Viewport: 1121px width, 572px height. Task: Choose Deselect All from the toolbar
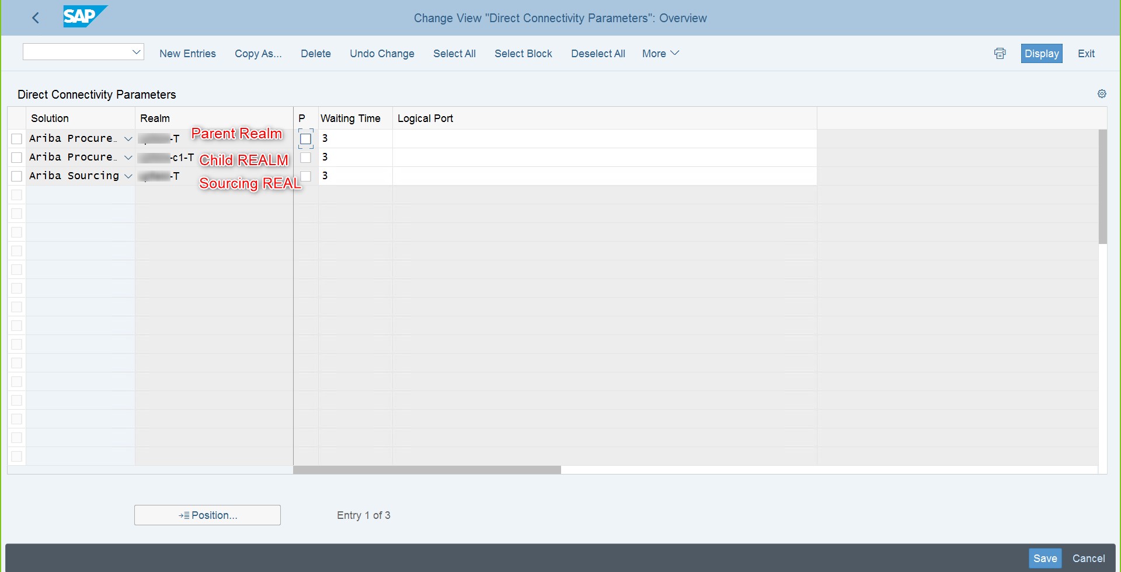pos(598,53)
